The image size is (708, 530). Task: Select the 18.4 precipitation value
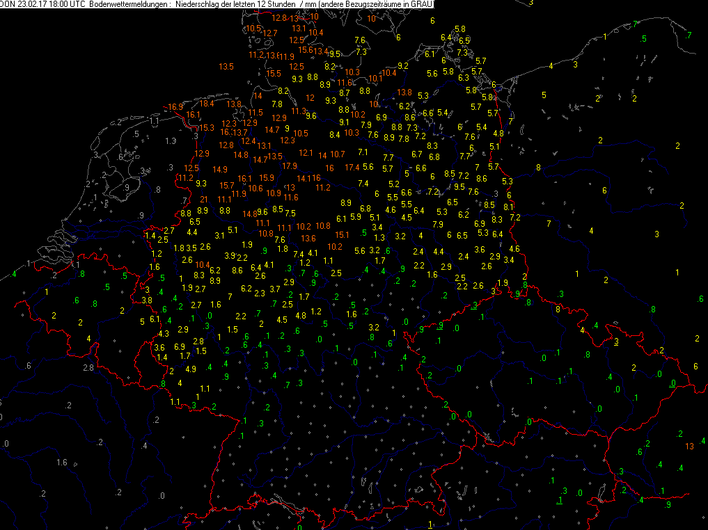pyautogui.click(x=207, y=104)
